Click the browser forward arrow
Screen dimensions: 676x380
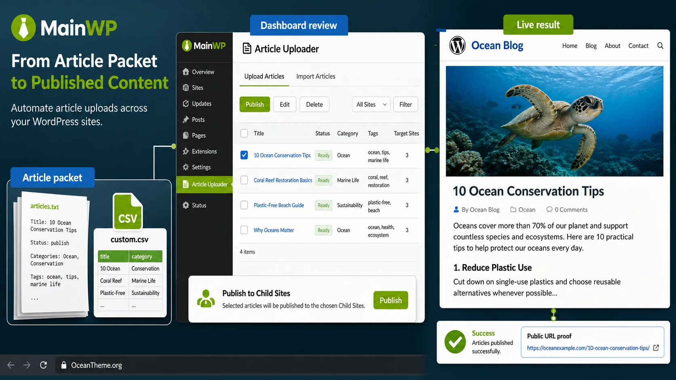pyautogui.click(x=27, y=365)
